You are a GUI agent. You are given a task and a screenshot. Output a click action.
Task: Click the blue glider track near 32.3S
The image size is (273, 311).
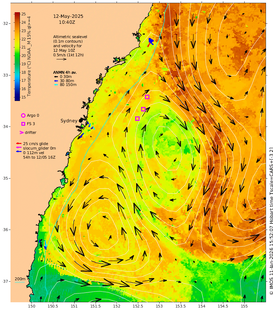click(151, 41)
